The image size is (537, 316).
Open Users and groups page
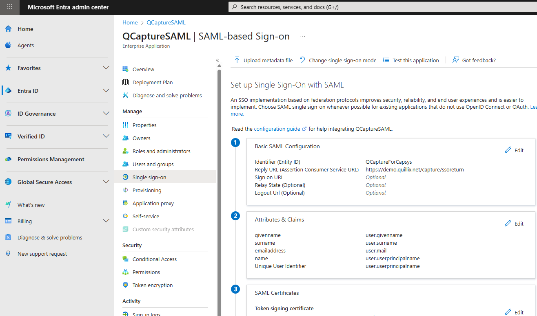(x=153, y=164)
